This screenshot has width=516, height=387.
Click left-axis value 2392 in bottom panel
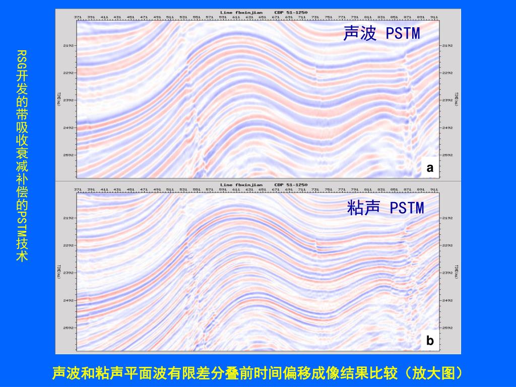click(x=69, y=273)
